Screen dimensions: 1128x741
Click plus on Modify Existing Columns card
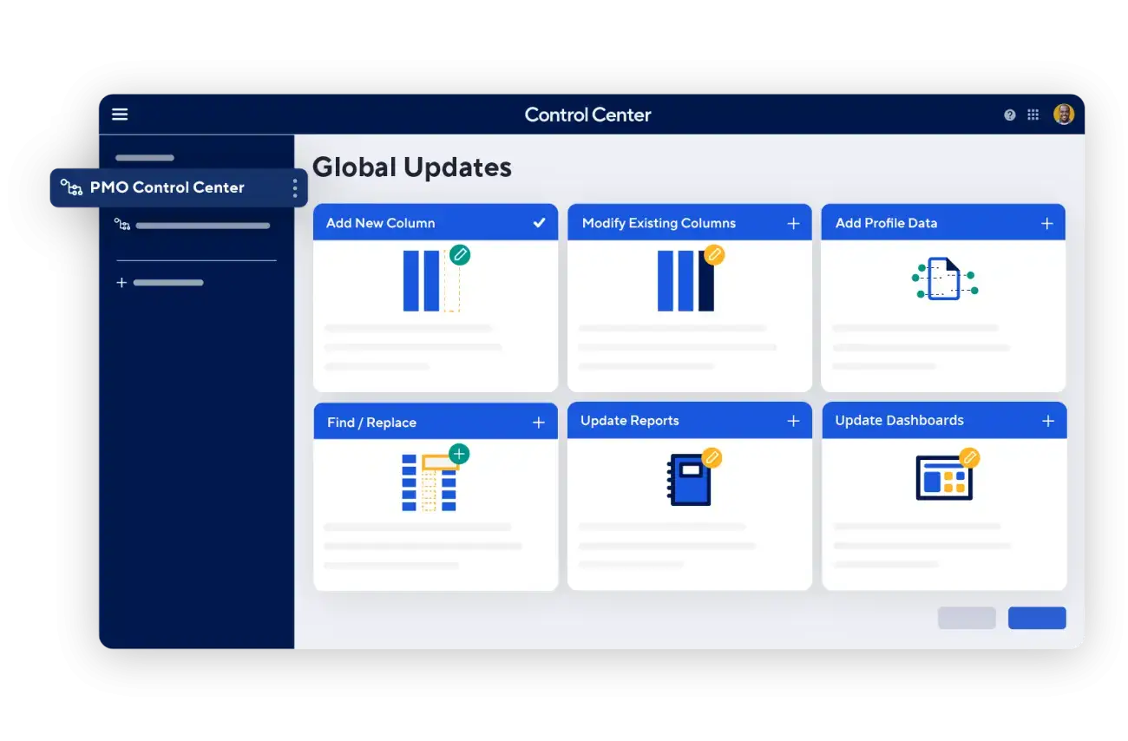pos(793,223)
